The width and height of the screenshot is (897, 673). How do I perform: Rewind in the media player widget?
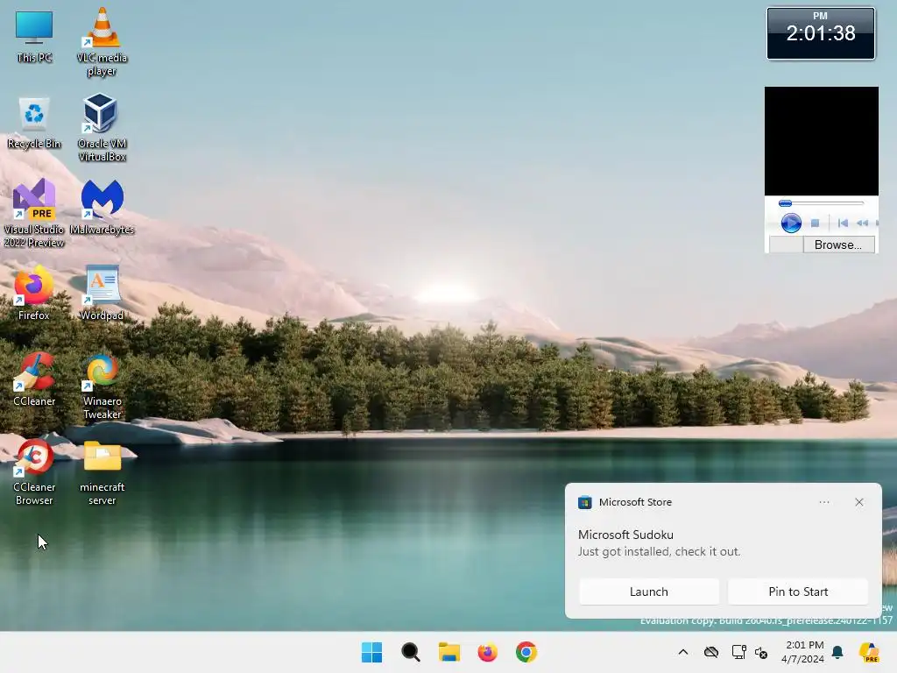coord(862,223)
